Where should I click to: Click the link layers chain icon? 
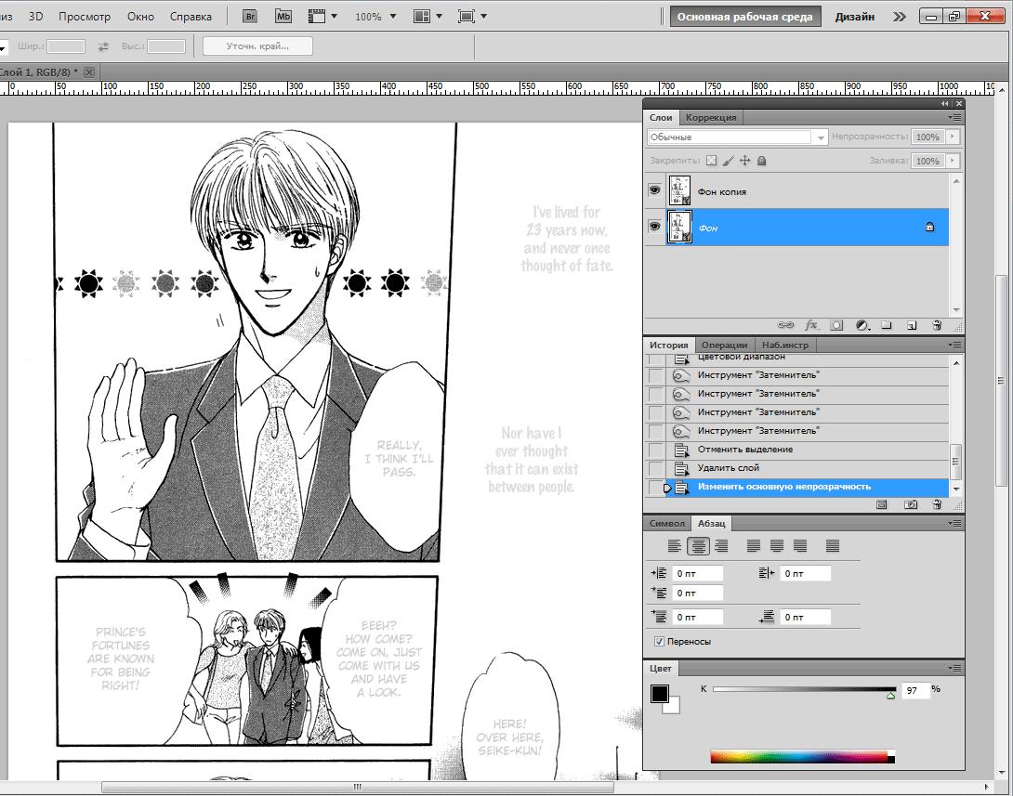[x=785, y=325]
